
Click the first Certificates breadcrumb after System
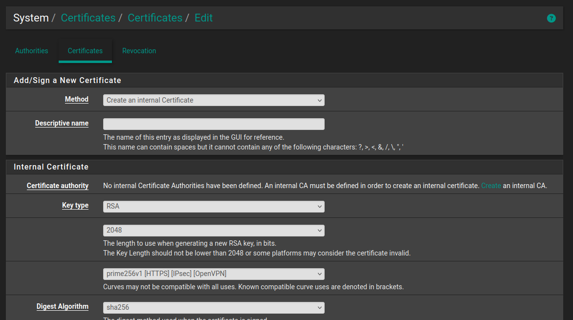point(88,18)
